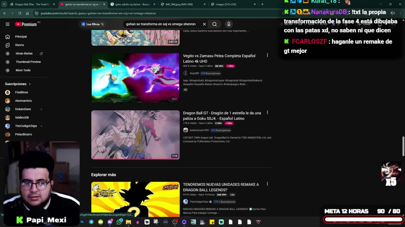
Task: Open Dragon Ball Legends remake video thumbnail
Action: pos(135,199)
